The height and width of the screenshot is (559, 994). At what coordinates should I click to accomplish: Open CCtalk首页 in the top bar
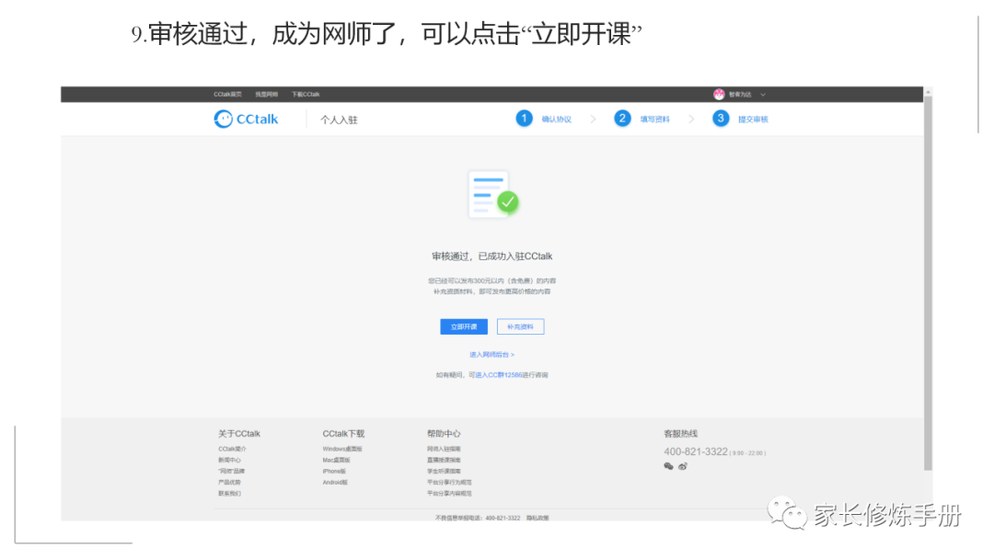[x=227, y=95]
